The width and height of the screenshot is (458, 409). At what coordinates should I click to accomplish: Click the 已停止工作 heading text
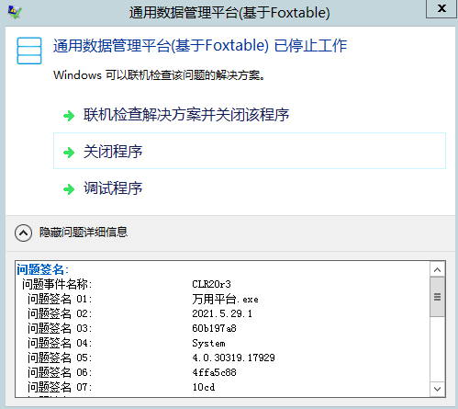(310, 46)
